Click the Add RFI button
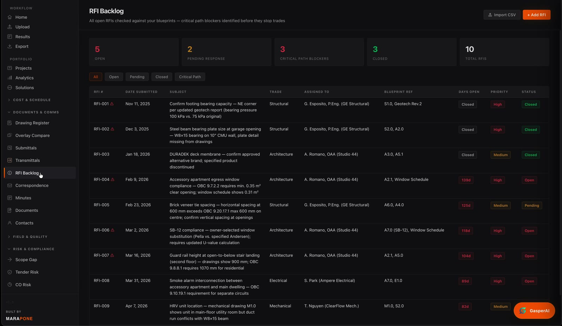 [536, 15]
